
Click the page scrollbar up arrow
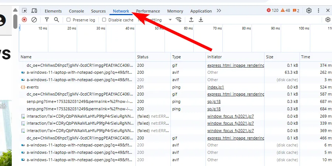pyautogui.click(x=15, y=10)
